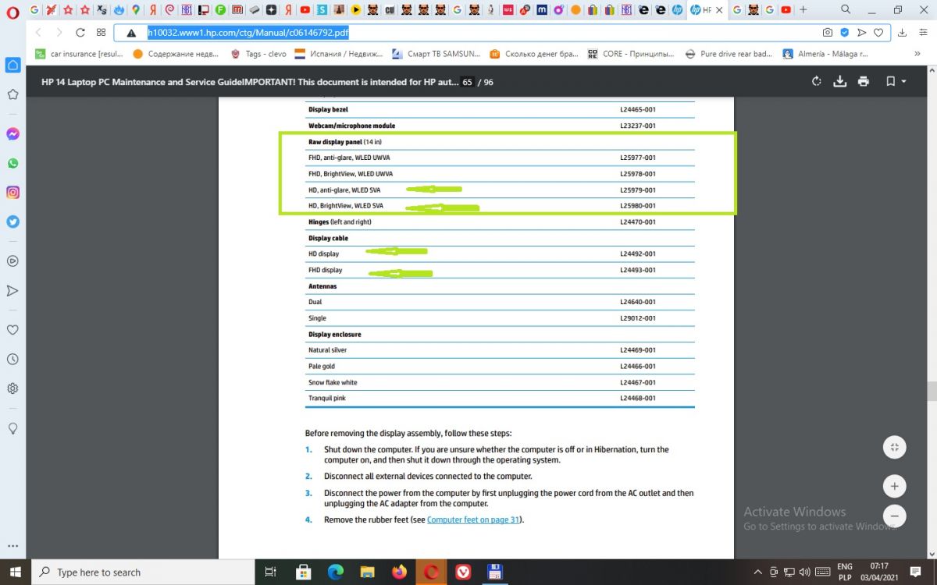Click the security warning triangle in address bar
The image size is (937, 585).
pyautogui.click(x=131, y=33)
